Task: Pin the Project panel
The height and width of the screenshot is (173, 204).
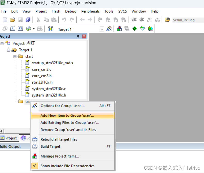Action: pyautogui.click(x=78, y=36)
